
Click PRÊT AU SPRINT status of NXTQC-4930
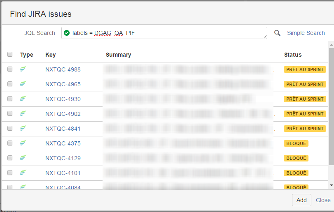tap(305, 99)
